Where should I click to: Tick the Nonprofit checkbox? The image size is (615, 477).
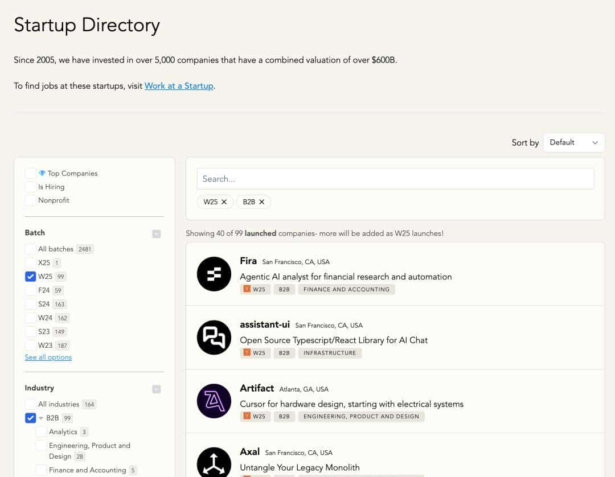30,200
